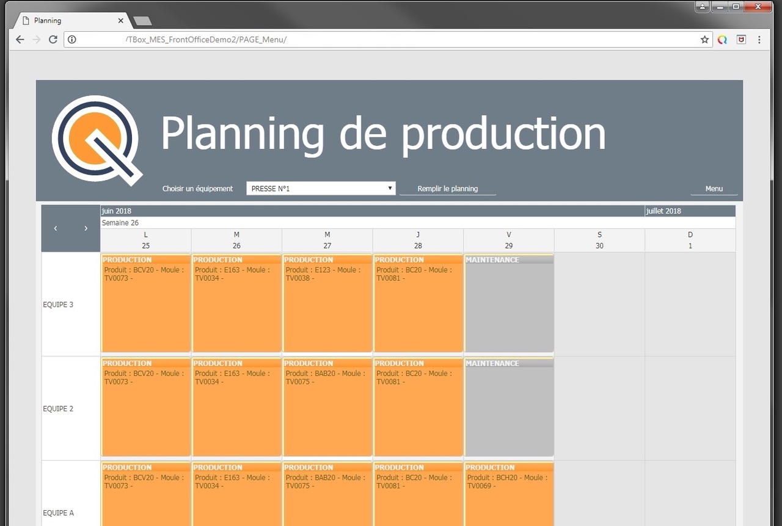Go back with the browser back arrow

[x=20, y=40]
